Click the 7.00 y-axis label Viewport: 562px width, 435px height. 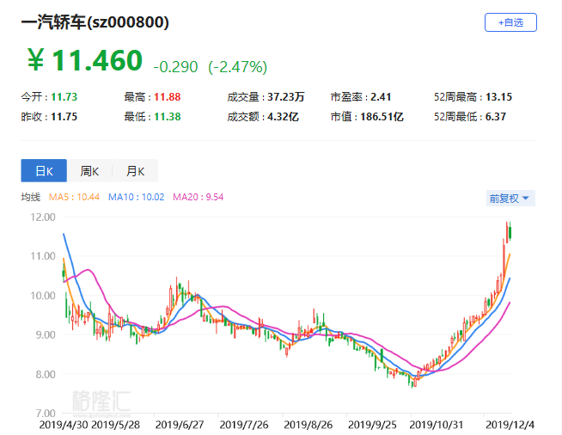[46, 413]
